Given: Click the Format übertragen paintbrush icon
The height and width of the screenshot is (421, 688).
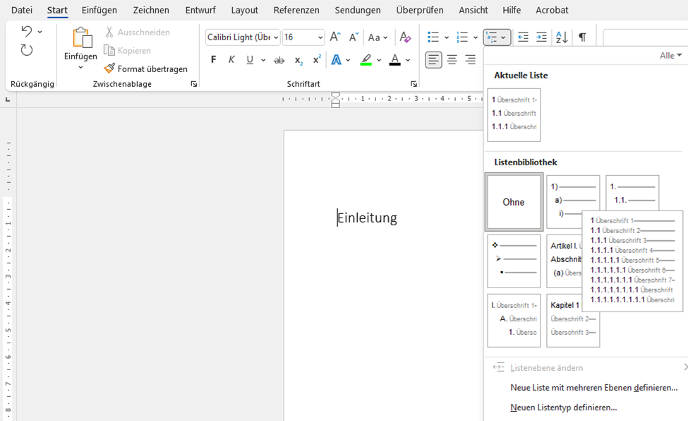Looking at the screenshot, I should point(109,69).
